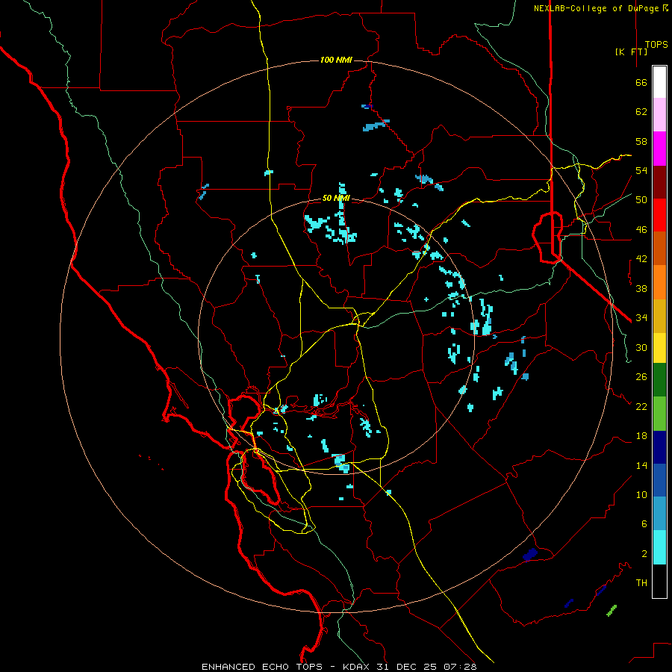Click the yellow 34 kft legend swatch
The image size is (672, 672).
[x=659, y=348]
